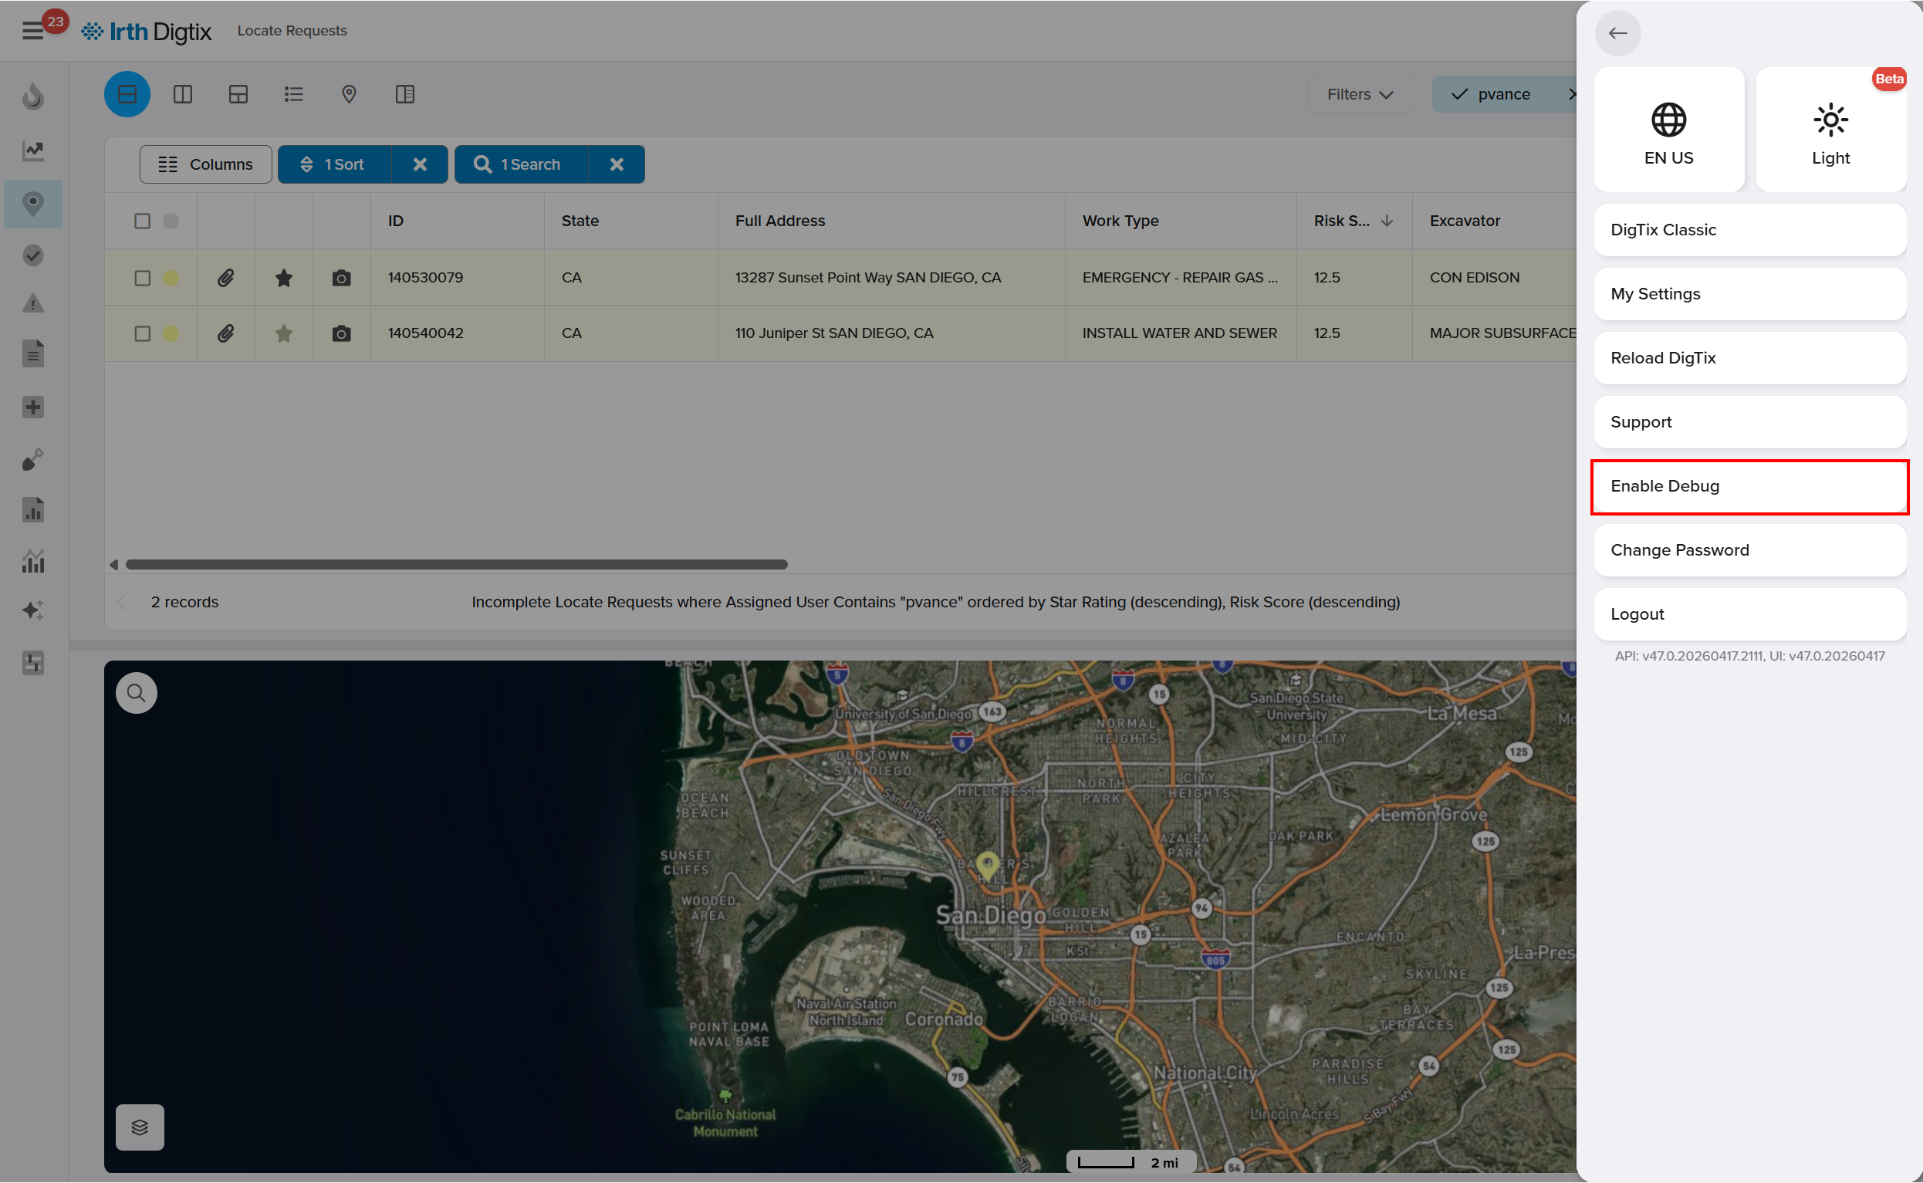This screenshot has width=1923, height=1183.
Task: Expand the Filters dropdown
Action: [x=1360, y=95]
